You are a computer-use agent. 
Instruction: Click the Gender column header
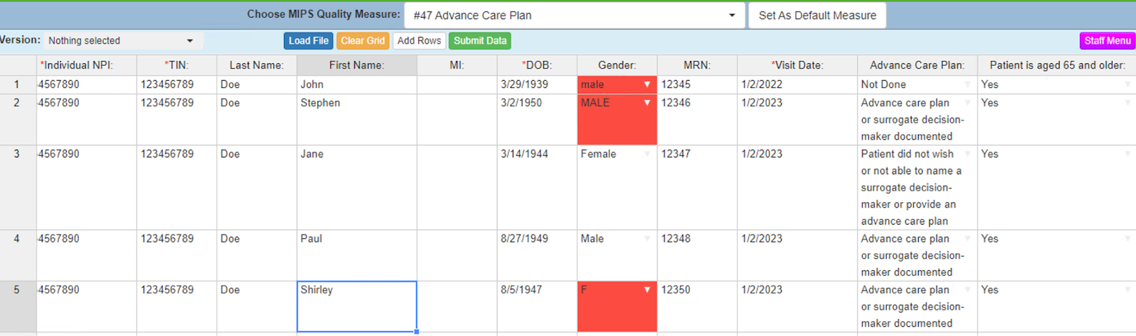[x=616, y=65]
